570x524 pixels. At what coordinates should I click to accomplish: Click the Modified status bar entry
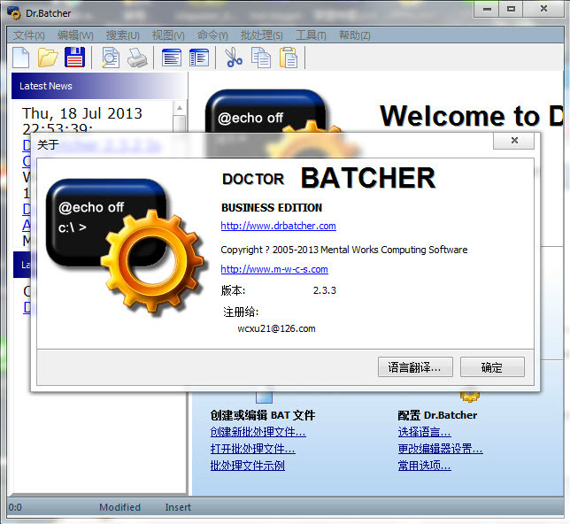tap(119, 507)
